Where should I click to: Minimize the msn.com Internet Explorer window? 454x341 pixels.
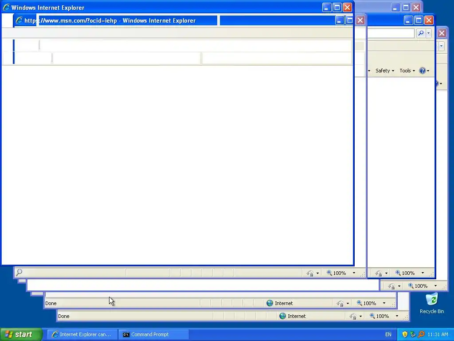(339, 20)
